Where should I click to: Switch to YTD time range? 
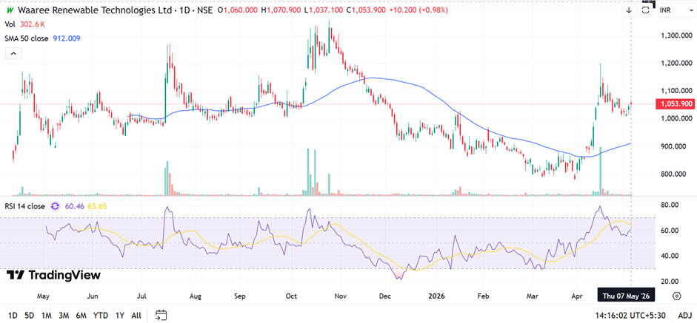point(101,316)
